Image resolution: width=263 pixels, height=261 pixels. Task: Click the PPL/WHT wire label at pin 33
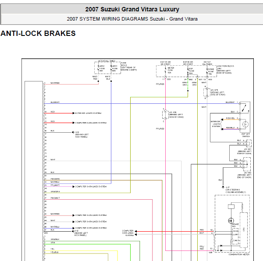(55, 185)
